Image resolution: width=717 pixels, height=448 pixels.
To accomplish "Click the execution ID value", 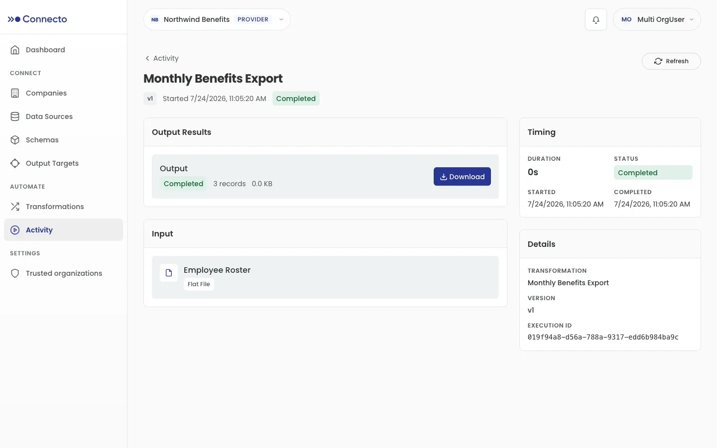I will [x=603, y=337].
